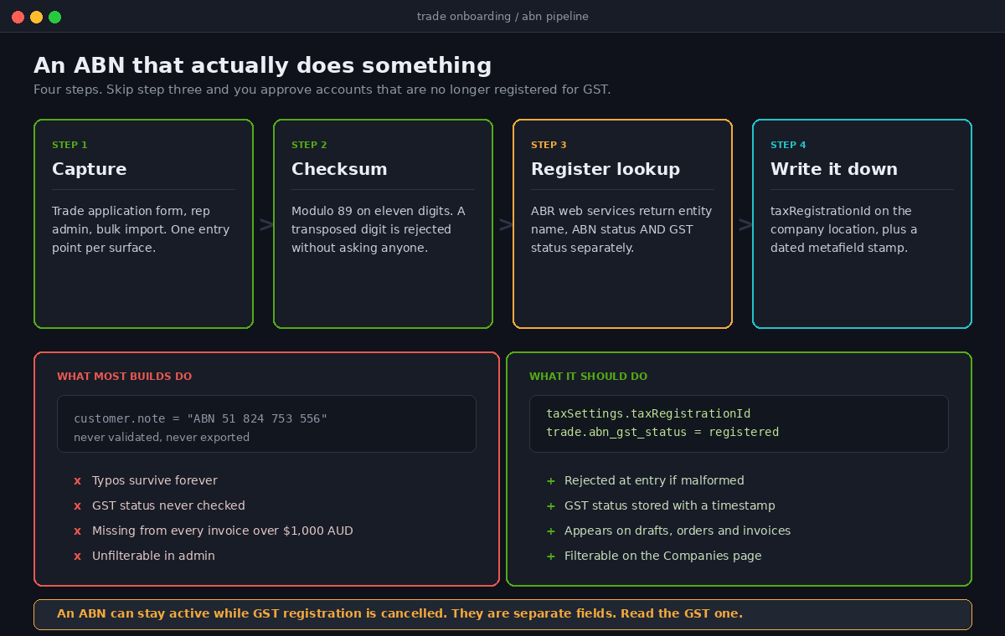The height and width of the screenshot is (636, 1005).
Task: Click the subtitle beginning 'Four steps. Skip step three'
Action: tap(322, 90)
